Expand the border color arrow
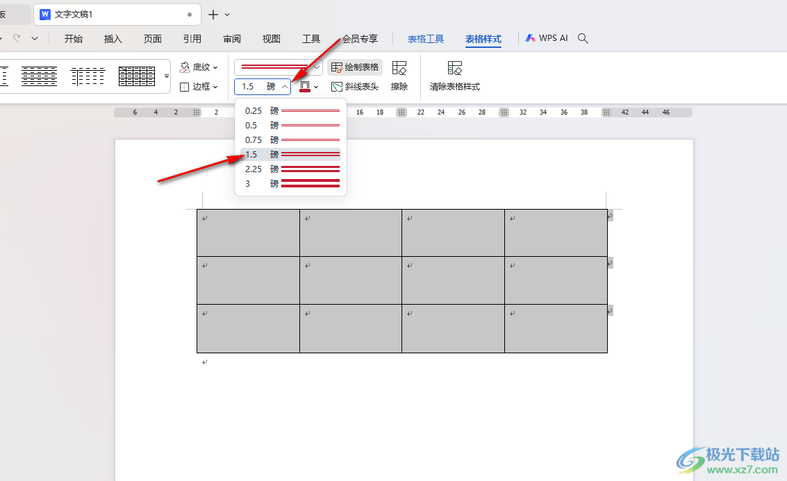The width and height of the screenshot is (787, 481). (316, 87)
